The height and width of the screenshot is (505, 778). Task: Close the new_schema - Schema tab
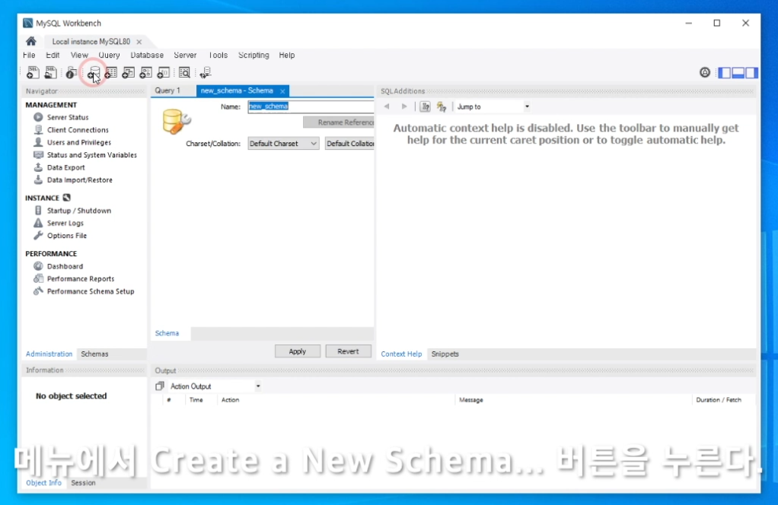[282, 91]
